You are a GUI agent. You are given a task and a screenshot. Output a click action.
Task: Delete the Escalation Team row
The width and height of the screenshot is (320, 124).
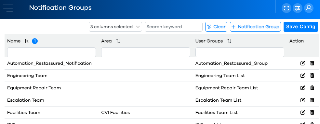(312, 100)
